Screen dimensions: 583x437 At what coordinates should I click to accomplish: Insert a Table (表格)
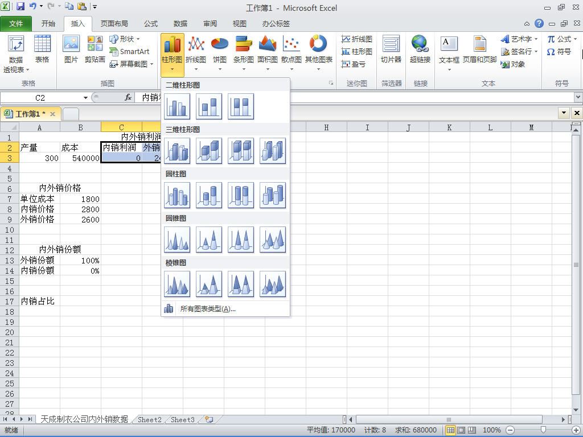coord(42,50)
